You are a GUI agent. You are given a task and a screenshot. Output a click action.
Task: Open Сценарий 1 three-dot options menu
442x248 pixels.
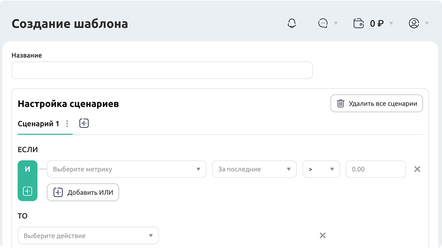[67, 124]
